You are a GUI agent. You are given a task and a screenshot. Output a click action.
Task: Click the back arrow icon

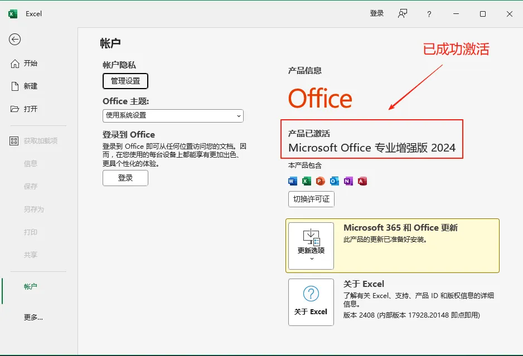pyautogui.click(x=14, y=40)
